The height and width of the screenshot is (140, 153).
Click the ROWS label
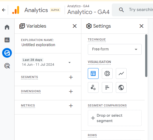coord(92,135)
